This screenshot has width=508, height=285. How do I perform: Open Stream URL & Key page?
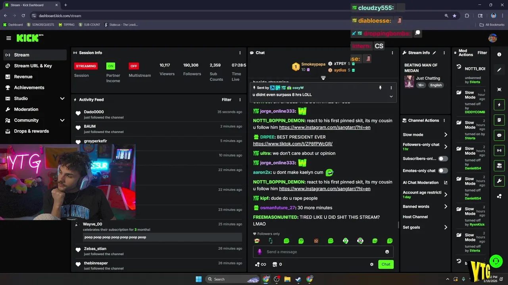35,66
